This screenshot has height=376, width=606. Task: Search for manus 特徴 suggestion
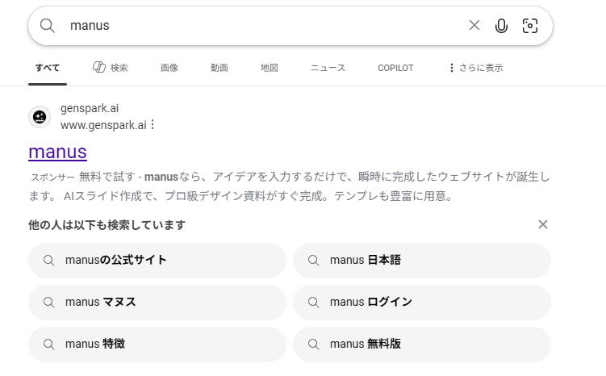coord(157,345)
